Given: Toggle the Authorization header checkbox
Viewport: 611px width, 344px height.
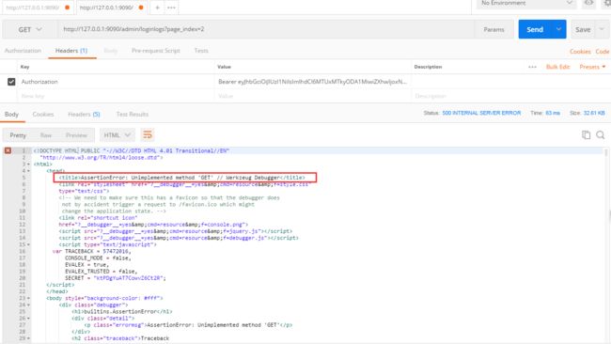Looking at the screenshot, I should [x=11, y=82].
